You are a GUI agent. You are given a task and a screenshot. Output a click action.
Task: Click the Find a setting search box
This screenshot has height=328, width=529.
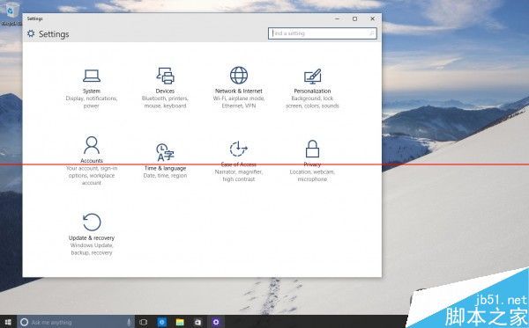[x=322, y=33]
